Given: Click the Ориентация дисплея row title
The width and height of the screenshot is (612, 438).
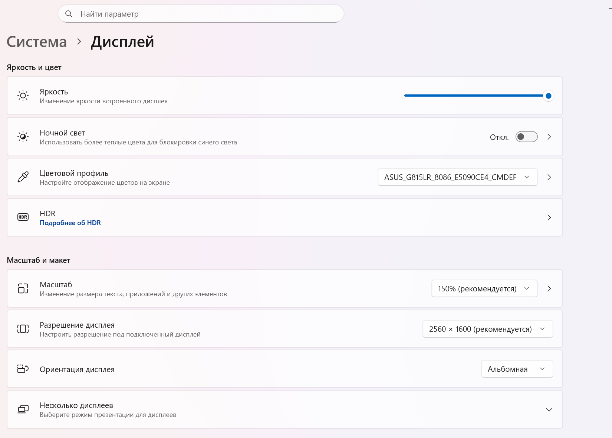Looking at the screenshot, I should (77, 370).
